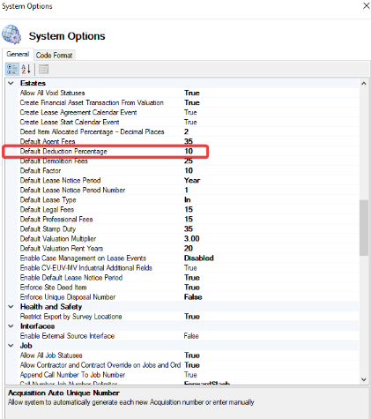Click the Default Stamp Duty value 35

point(189,228)
